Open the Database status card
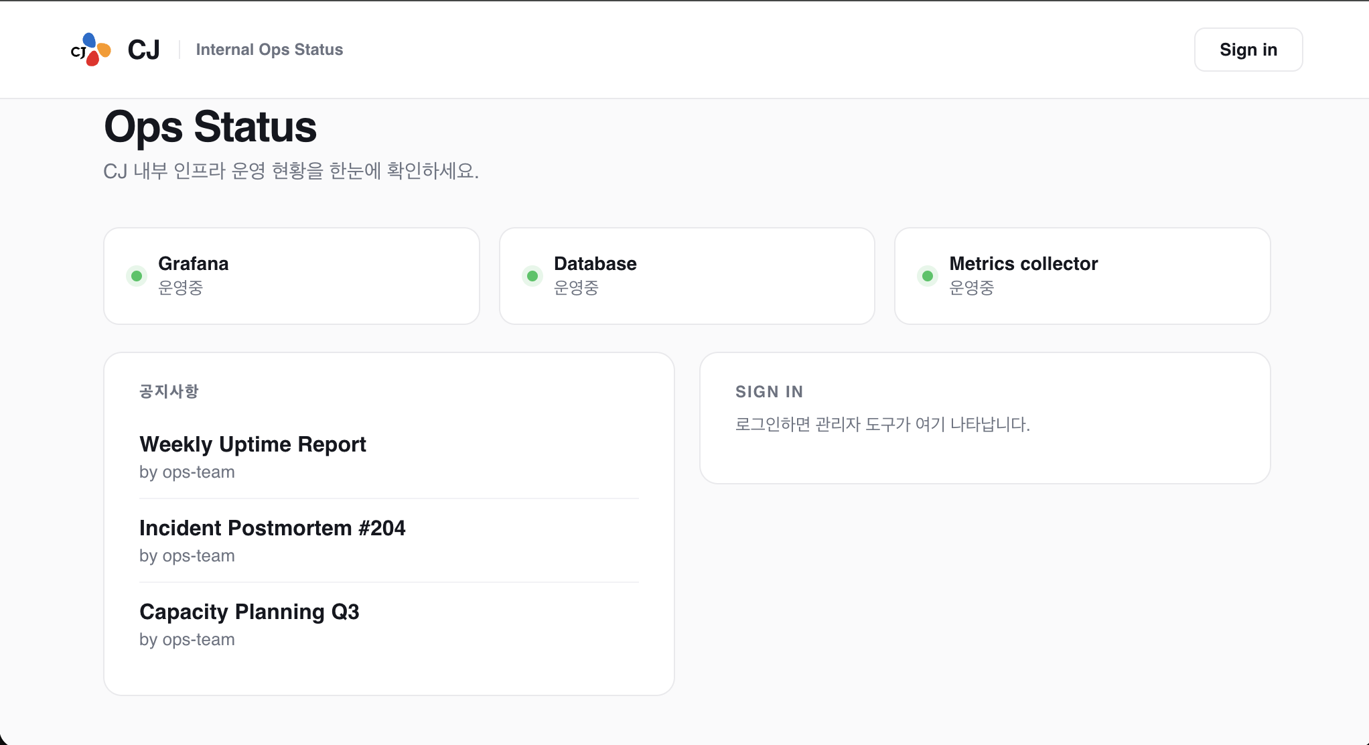Viewport: 1369px width, 745px height. (x=687, y=276)
